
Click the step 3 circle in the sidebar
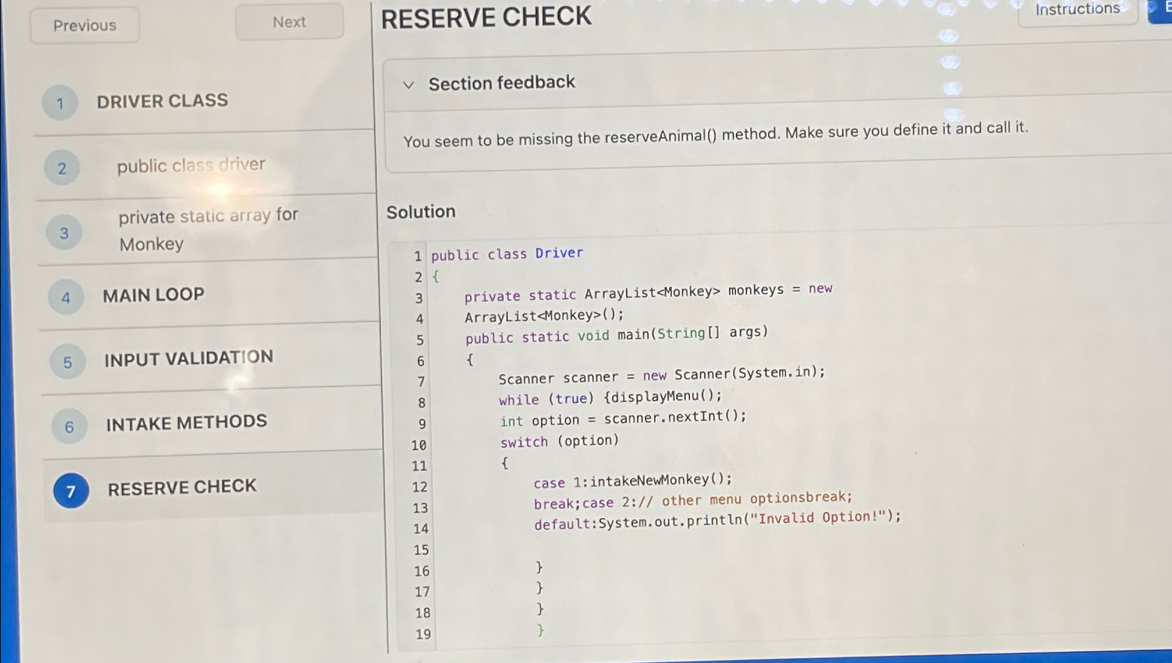point(63,233)
